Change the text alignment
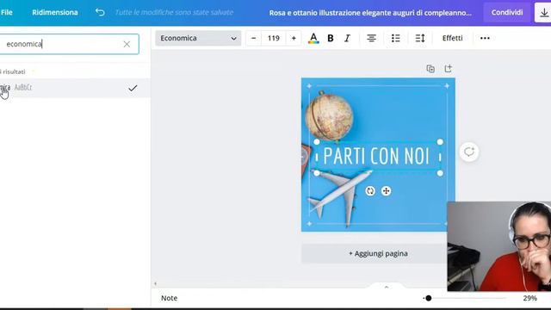 click(x=371, y=38)
